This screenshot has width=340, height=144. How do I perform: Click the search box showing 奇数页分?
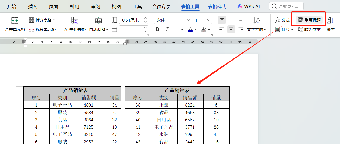(286, 6)
